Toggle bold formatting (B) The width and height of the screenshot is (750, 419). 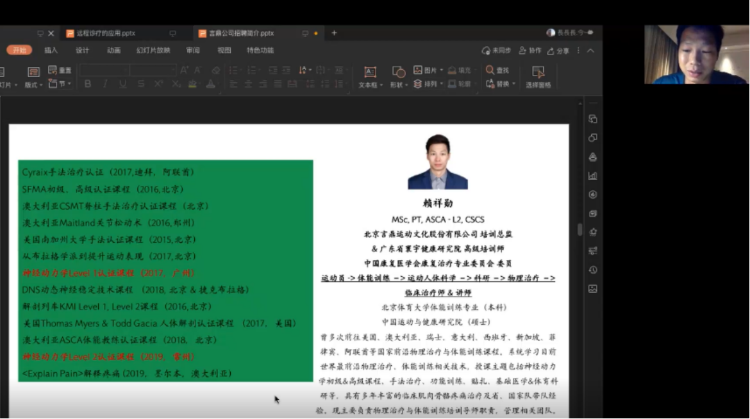88,84
